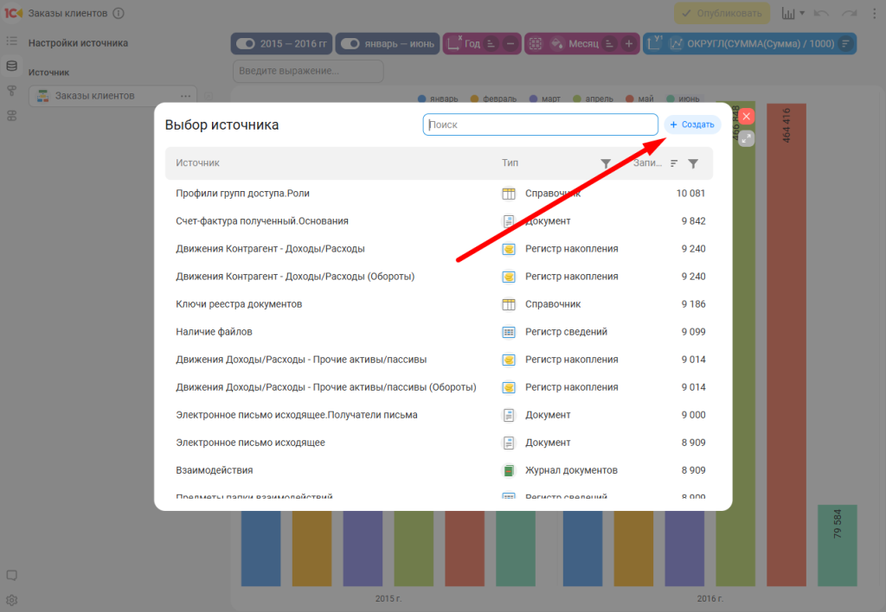Close the source selection dialog

click(x=747, y=117)
